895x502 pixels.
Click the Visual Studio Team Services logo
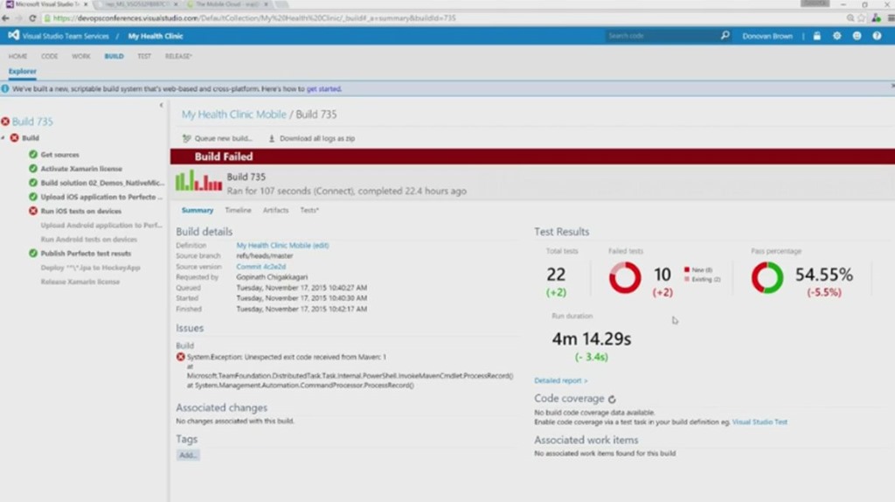tap(13, 35)
